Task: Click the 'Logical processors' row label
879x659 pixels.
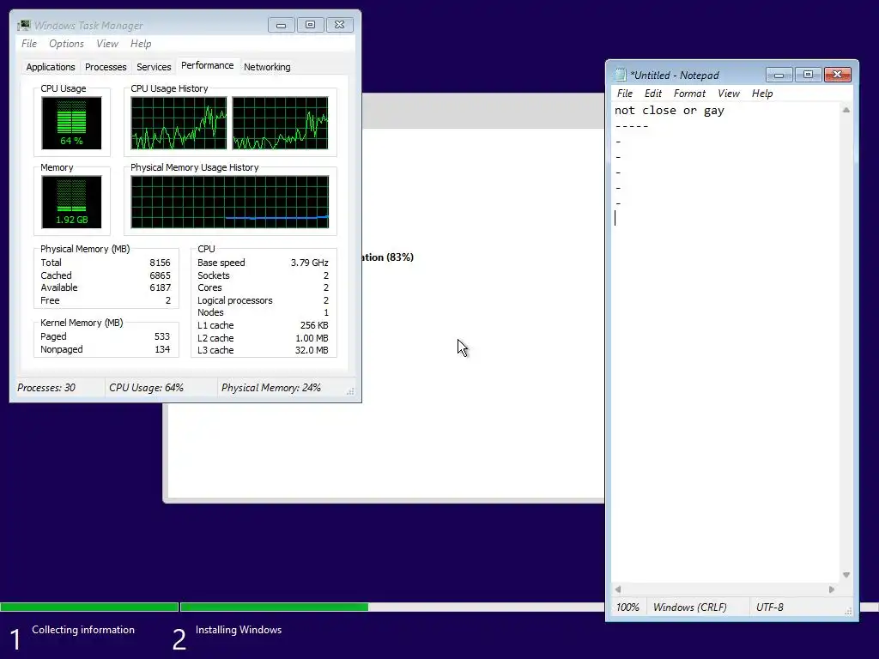Action: coord(235,300)
